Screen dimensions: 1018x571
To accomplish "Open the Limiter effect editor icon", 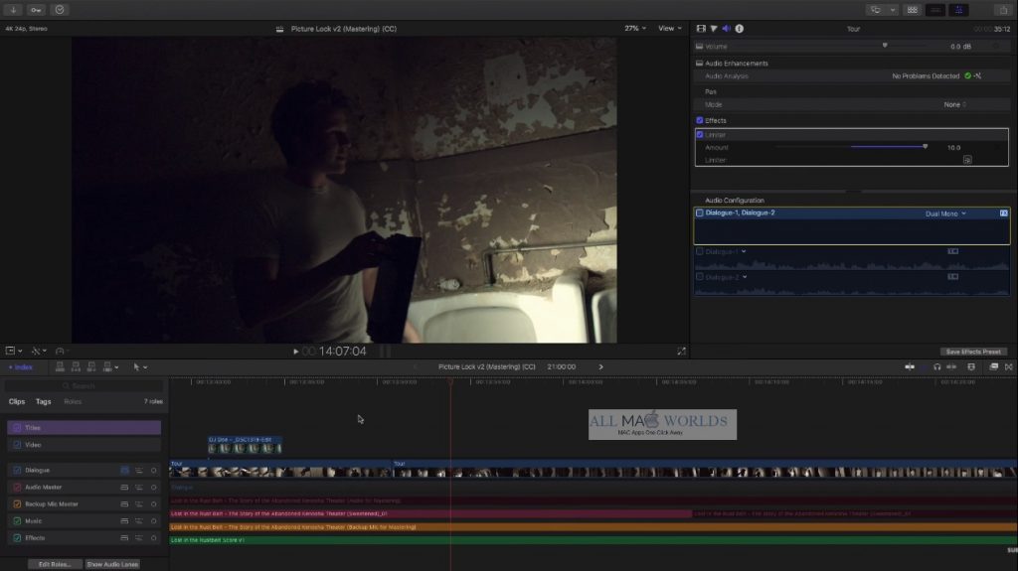I will (x=967, y=160).
